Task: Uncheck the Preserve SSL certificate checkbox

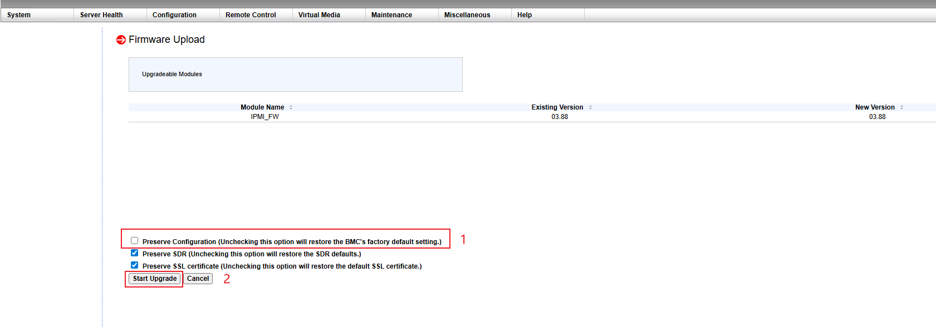Action: 135,265
